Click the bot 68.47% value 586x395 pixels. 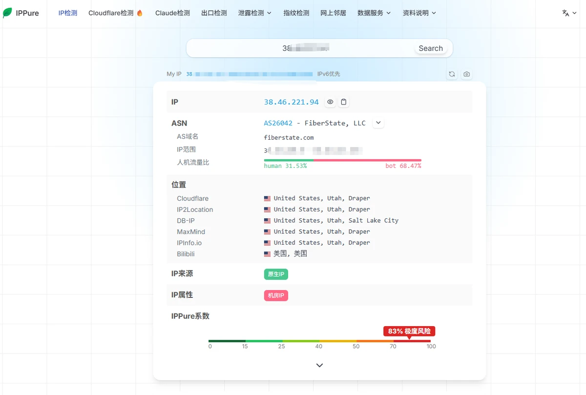[403, 166]
